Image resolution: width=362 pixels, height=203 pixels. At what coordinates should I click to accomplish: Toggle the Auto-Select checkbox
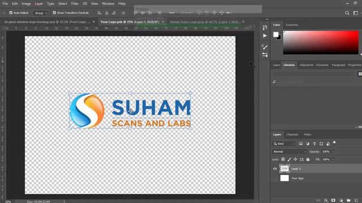11,13
